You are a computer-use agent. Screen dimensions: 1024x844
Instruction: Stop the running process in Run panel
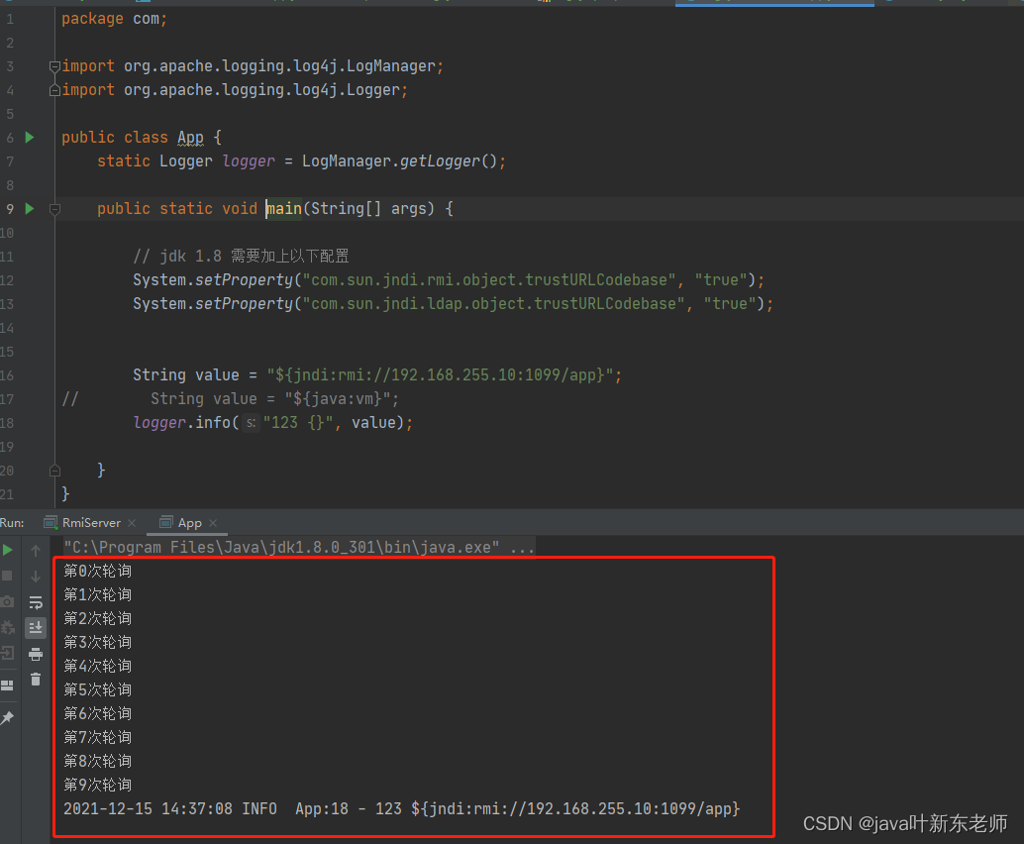click(7, 576)
